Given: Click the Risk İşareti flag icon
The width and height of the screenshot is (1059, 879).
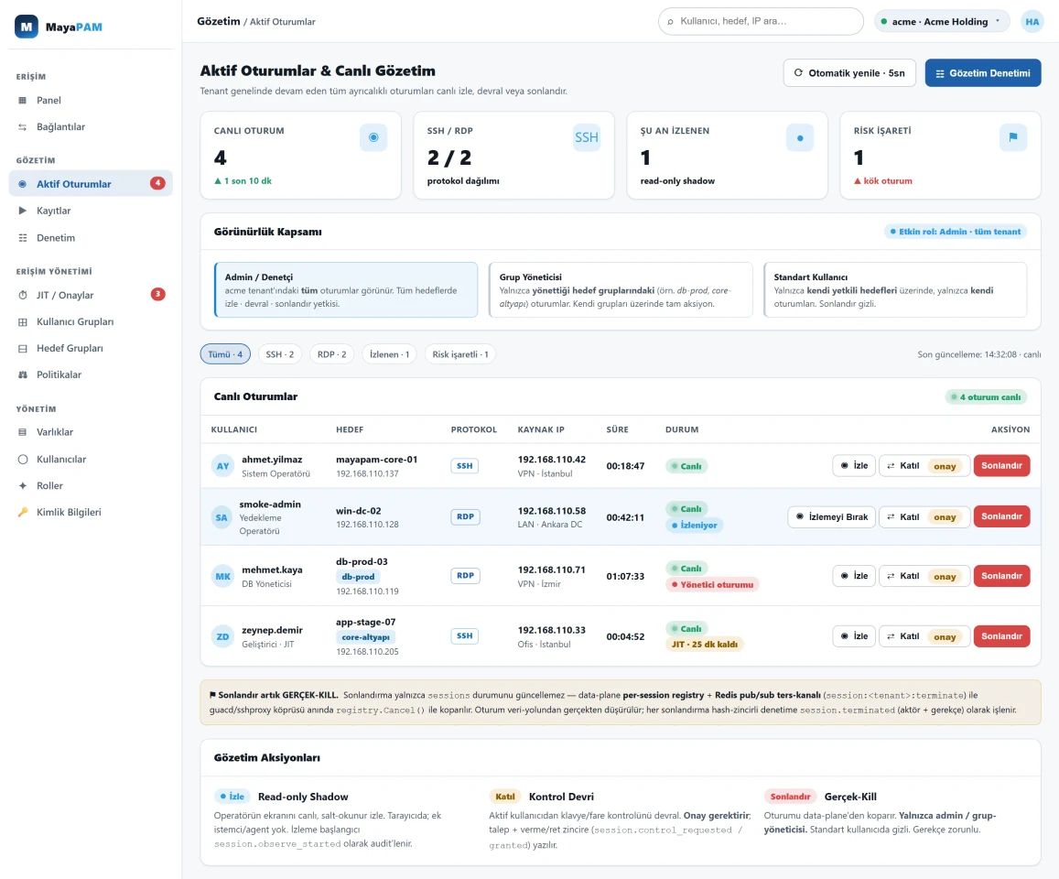Looking at the screenshot, I should (x=1013, y=138).
